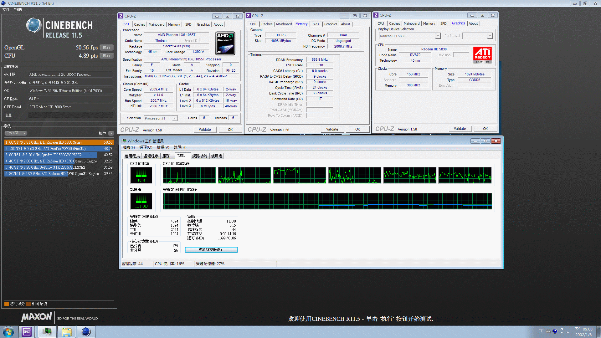Viewport: 601px width, 338px height.
Task: Select ranking row 1 Radeon HD 5800 Series
Action: tap(59, 142)
